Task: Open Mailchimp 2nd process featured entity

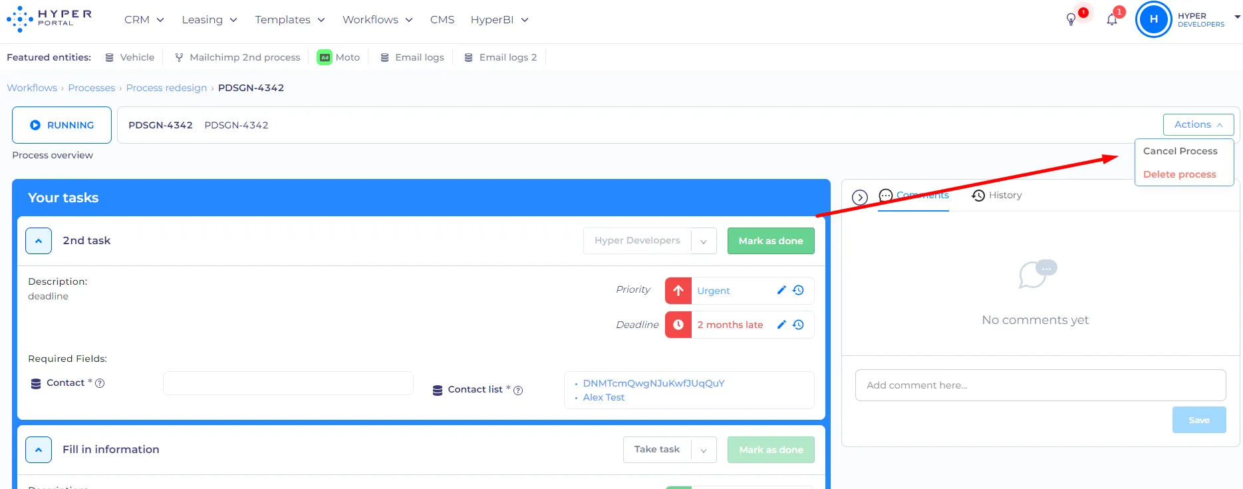Action: (237, 57)
